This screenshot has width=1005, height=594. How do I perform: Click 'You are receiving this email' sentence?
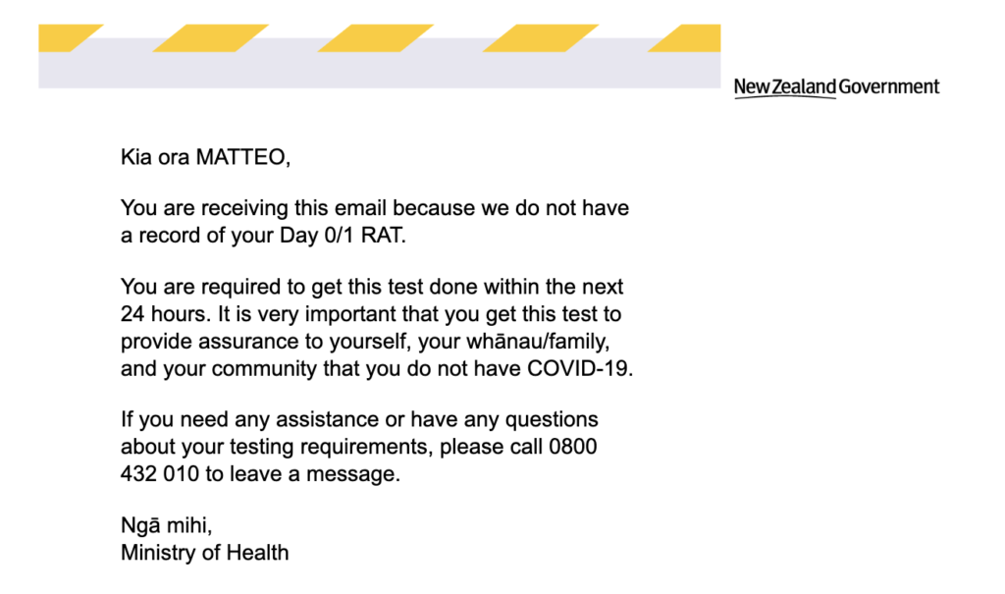(x=253, y=208)
